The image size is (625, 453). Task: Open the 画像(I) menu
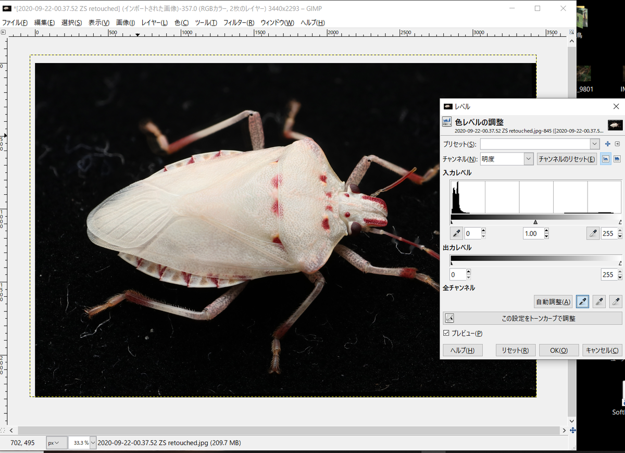(x=126, y=22)
